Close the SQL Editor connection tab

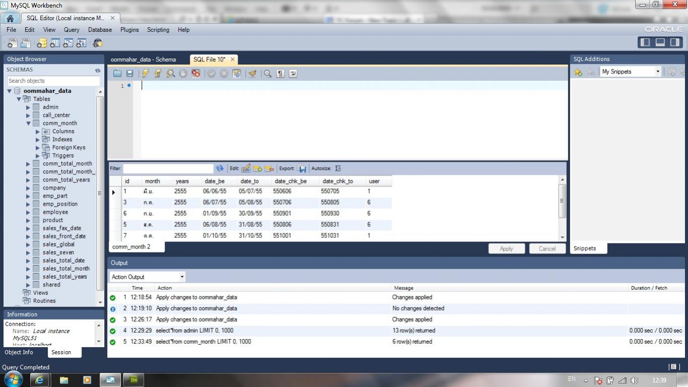click(x=112, y=18)
